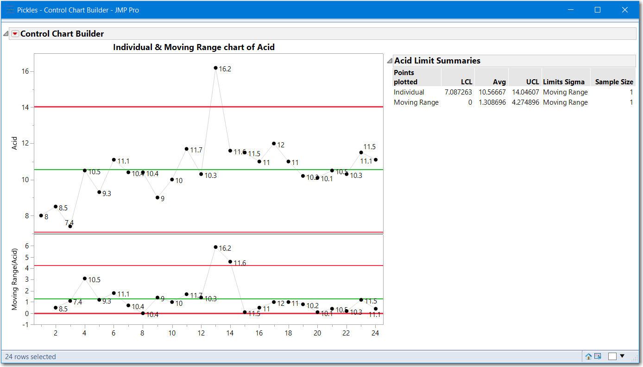Open the associated data table from the status bar
The height and width of the screenshot is (367, 643).
599,356
